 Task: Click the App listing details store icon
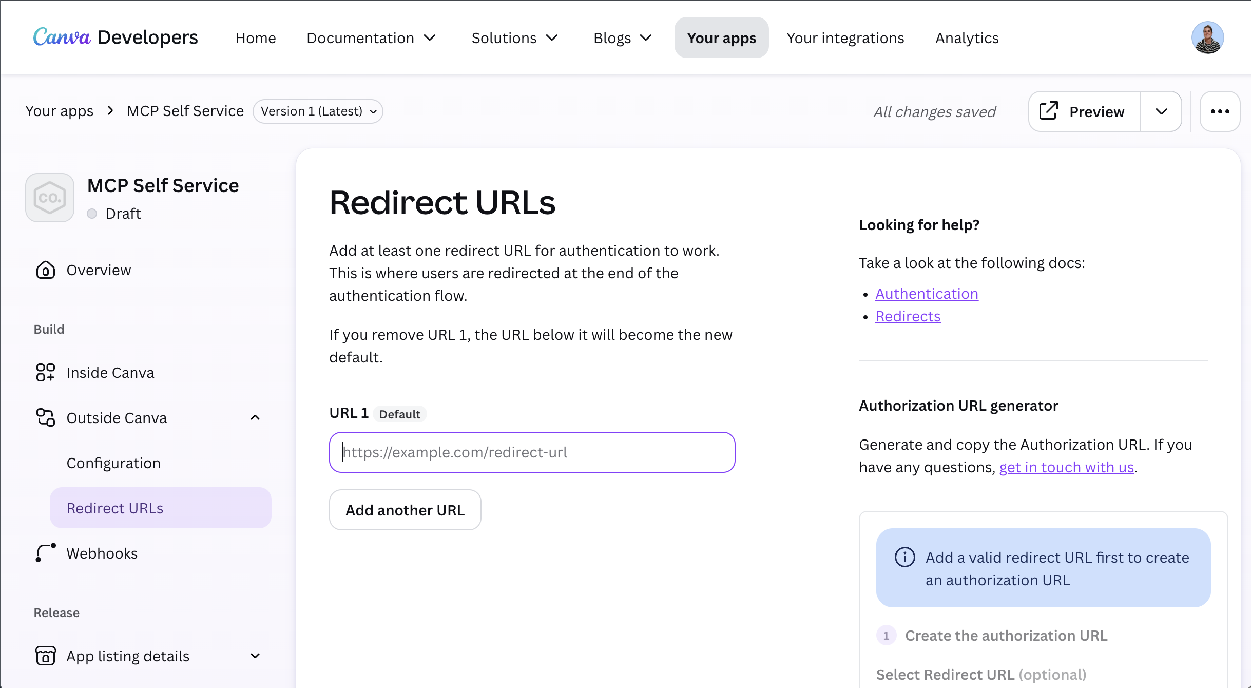tap(46, 656)
